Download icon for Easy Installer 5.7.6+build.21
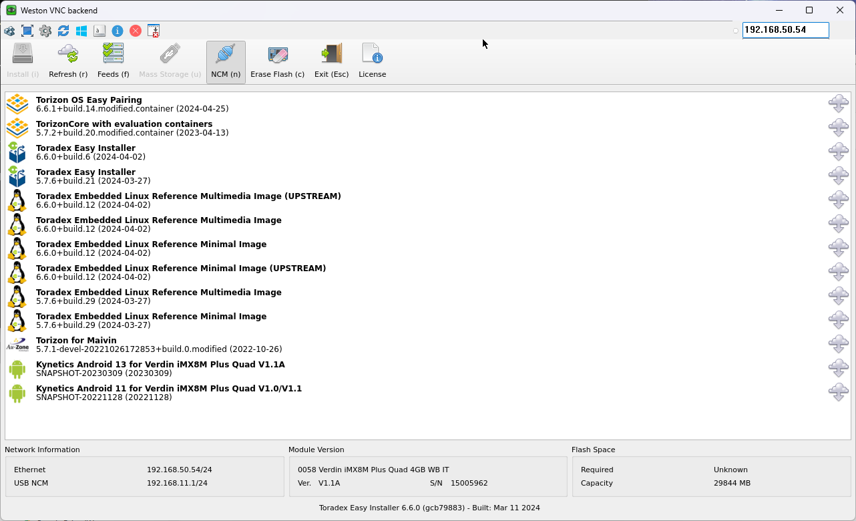 click(x=839, y=176)
